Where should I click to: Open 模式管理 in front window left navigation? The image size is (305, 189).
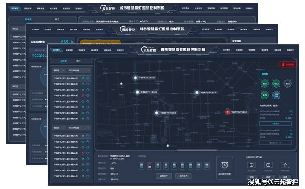click(x=95, y=50)
